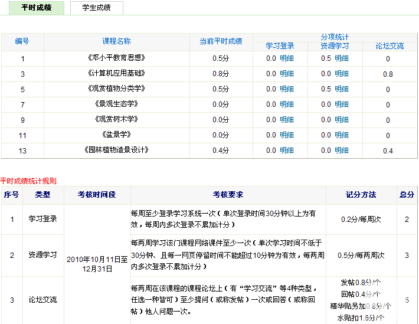Viewport: 419px width, 324px height.
Task: View 学习登录 明细 for 《盆景学》
Action: click(287, 135)
